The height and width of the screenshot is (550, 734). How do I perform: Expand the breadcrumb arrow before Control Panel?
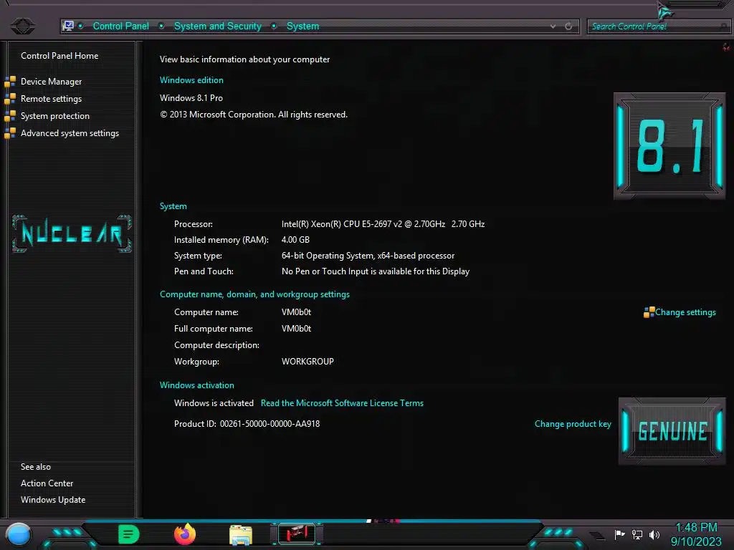(x=80, y=26)
